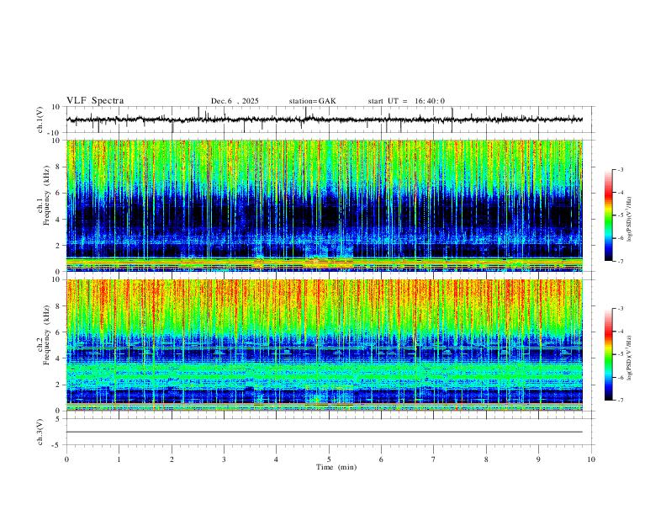Click the ch.2 spectrogram panel
This screenshot has width=666, height=515.
[325, 345]
